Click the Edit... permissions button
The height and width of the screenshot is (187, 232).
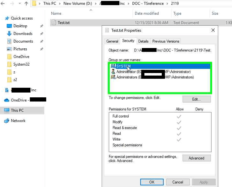click(196, 99)
